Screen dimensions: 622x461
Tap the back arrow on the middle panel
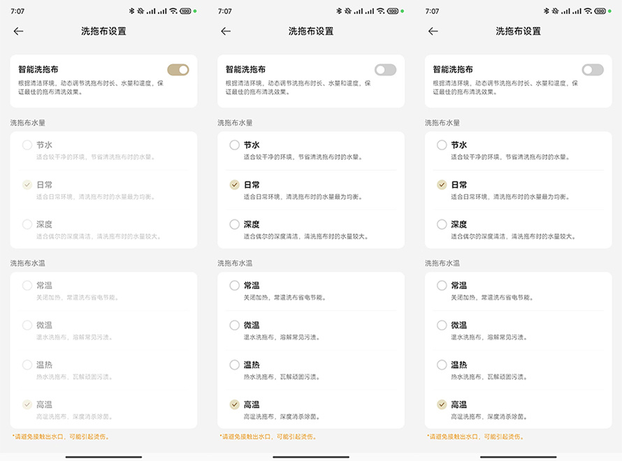coord(226,31)
